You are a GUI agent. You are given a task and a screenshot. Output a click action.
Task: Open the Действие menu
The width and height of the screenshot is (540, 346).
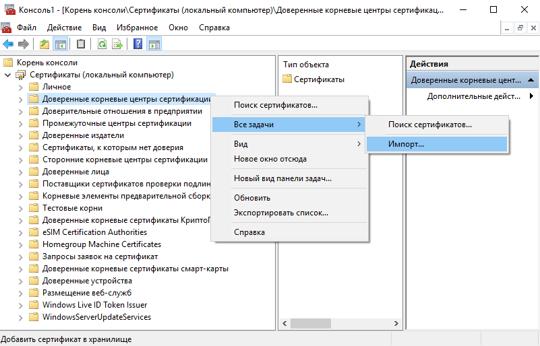pyautogui.click(x=64, y=28)
